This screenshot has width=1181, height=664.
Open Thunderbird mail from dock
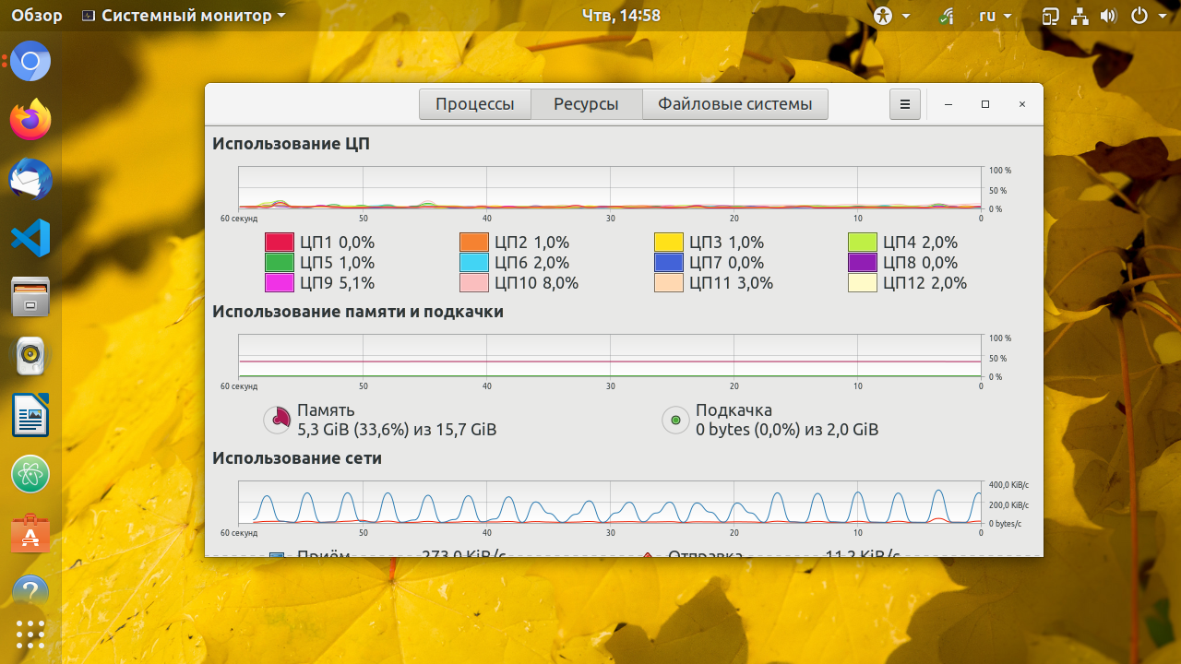point(30,179)
